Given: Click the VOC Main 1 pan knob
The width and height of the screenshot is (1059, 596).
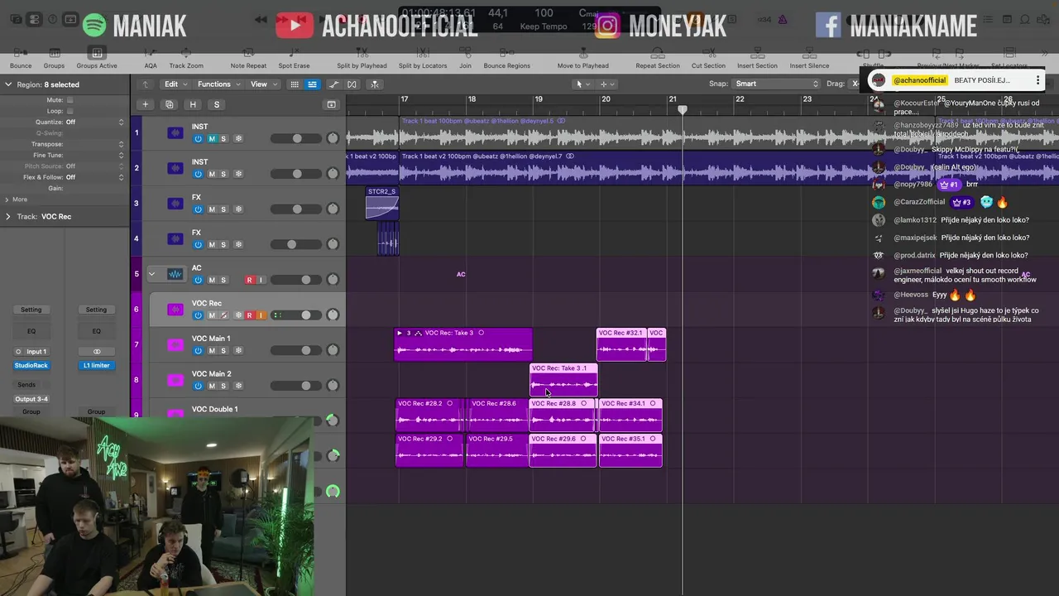Looking at the screenshot, I should [333, 350].
